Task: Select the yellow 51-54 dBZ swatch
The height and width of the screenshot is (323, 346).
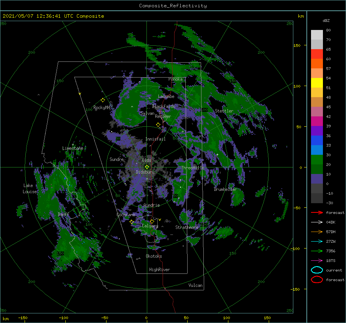Action: point(317,83)
